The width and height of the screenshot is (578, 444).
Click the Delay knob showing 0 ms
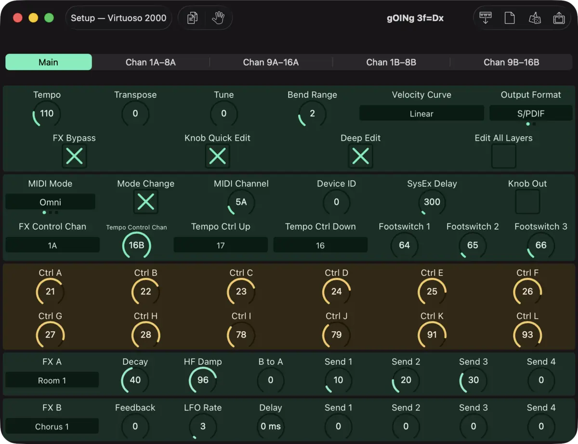271,426
